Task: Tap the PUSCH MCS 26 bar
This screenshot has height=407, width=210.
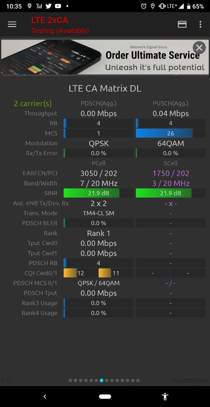Action: point(171,133)
